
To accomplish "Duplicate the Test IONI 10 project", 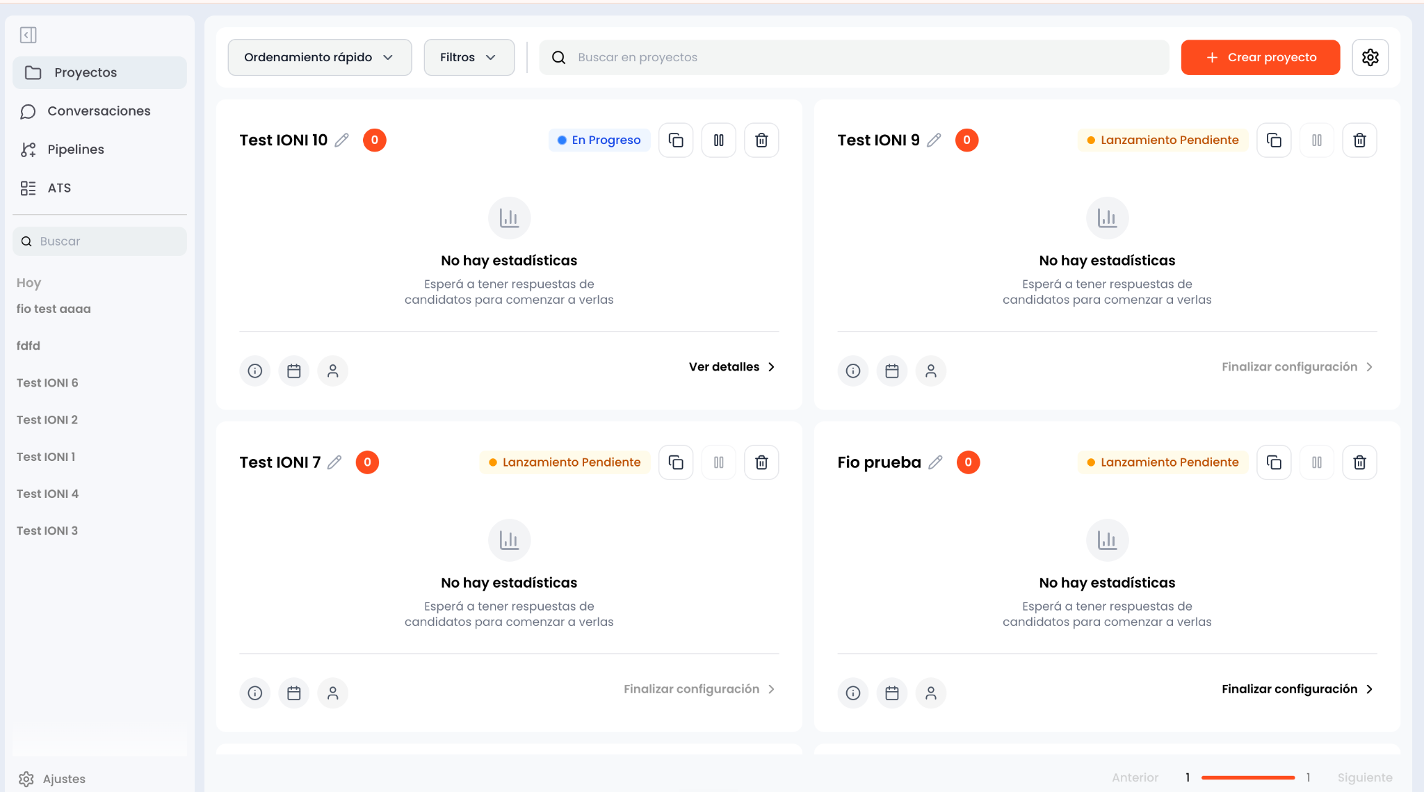I will click(x=676, y=140).
